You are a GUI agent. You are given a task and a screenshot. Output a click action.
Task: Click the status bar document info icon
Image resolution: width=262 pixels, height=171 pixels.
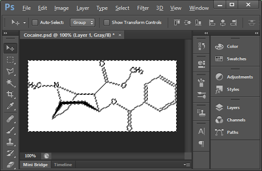[x=46, y=156]
